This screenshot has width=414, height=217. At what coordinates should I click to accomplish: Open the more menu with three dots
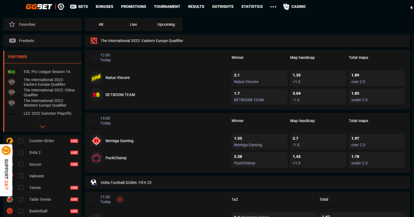[x=273, y=7]
